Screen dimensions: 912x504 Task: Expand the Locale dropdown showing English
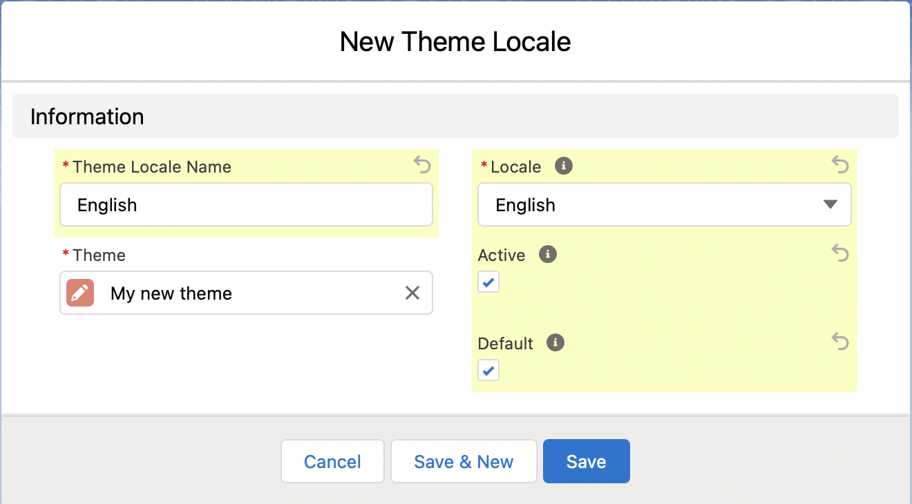point(664,204)
